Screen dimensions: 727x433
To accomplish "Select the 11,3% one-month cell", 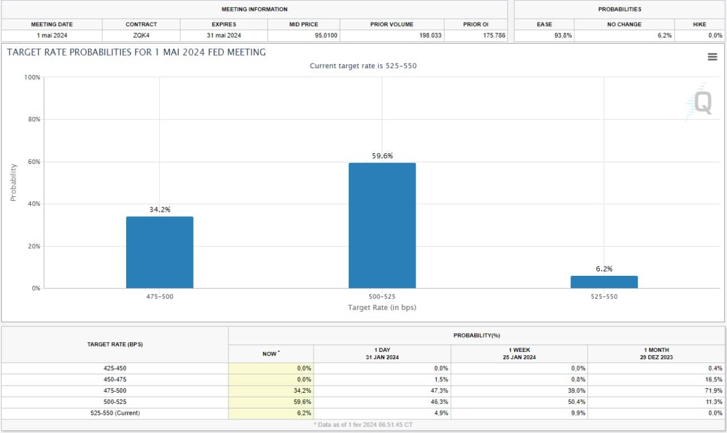I will pos(656,402).
